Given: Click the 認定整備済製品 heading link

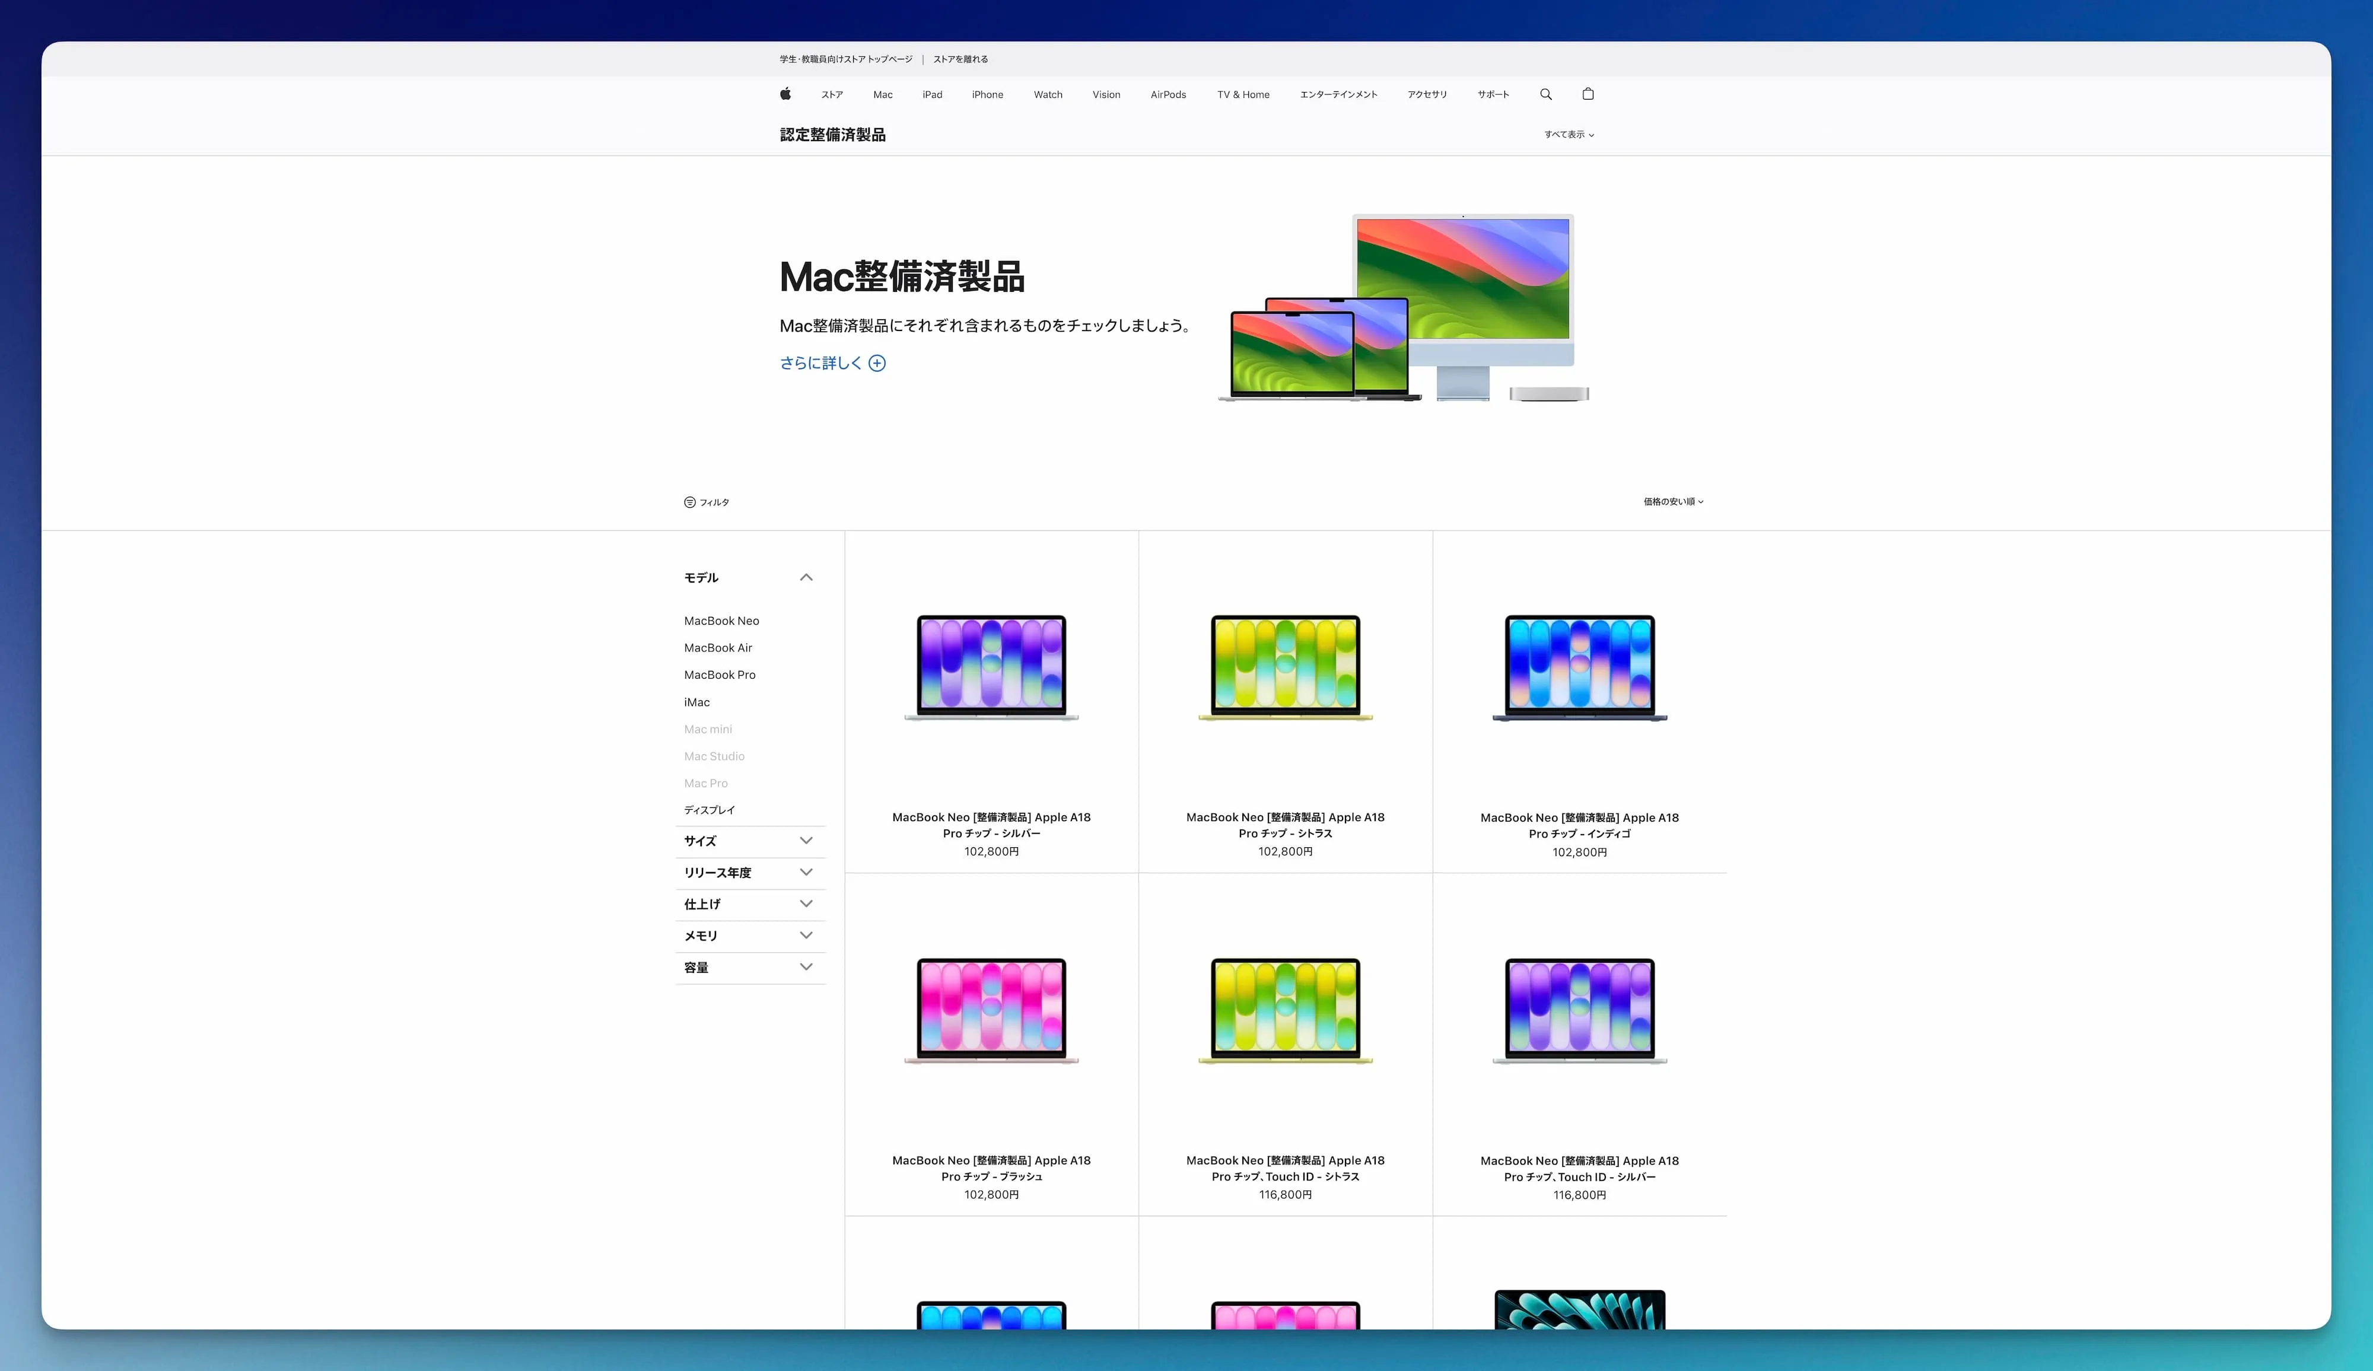Looking at the screenshot, I should [x=832, y=135].
